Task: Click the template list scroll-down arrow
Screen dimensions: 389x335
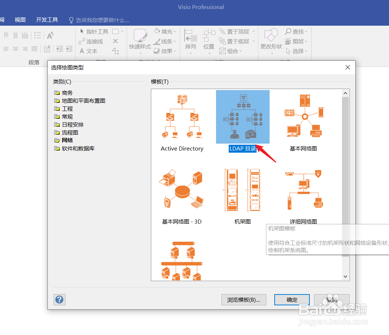Action: (345, 276)
